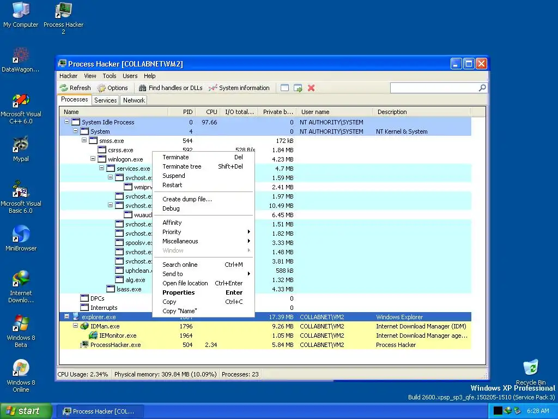Screen dimensions: 558x419
Task: Open the Users menu
Action: (x=130, y=76)
